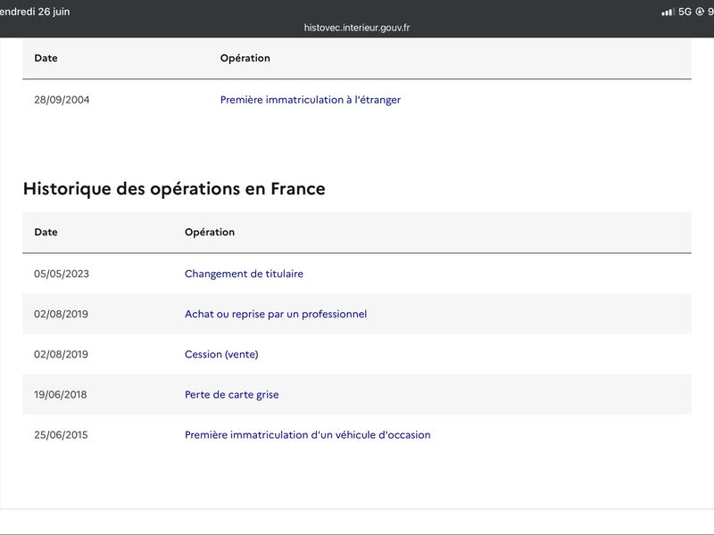Viewport: 714px width, 535px height.
Task: Select the date 25/06/2015
Action: [61, 435]
